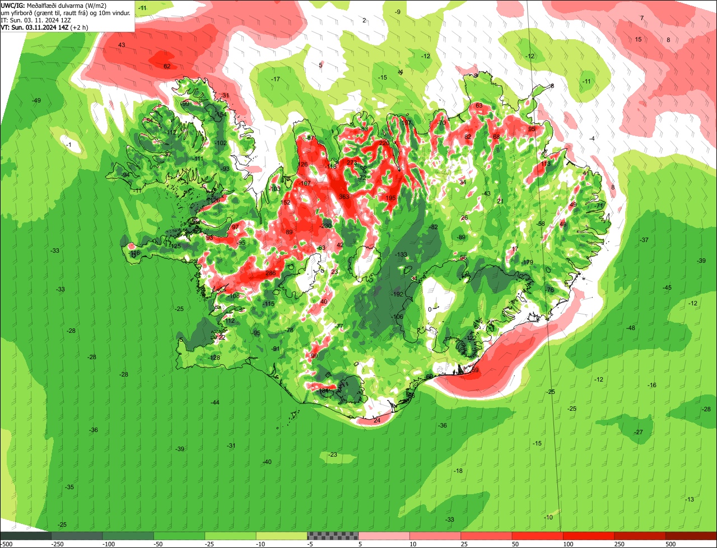Select the pale pink swatch between 5 and 10
Screen dimensions: 717x548
click(x=384, y=536)
